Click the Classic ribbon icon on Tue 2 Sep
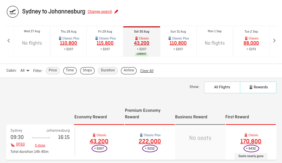Viewport: 282px width, 163px height. [246, 38]
